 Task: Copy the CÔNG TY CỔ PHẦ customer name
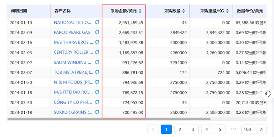[x=97, y=102]
